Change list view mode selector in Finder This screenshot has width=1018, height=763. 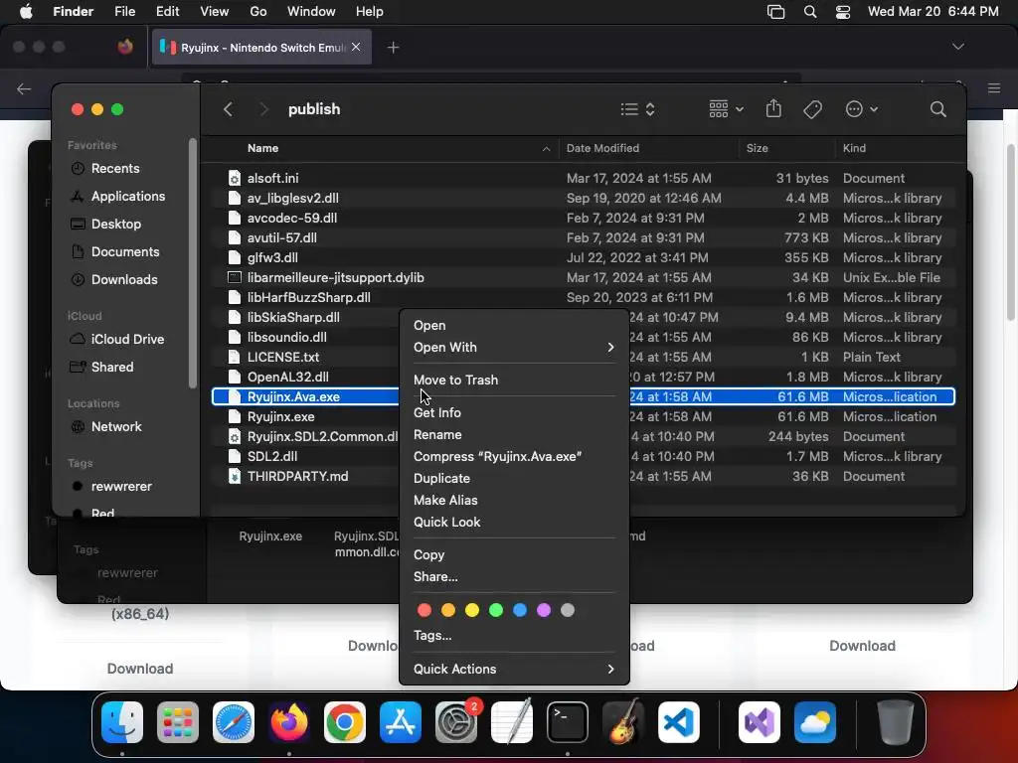pyautogui.click(x=637, y=109)
